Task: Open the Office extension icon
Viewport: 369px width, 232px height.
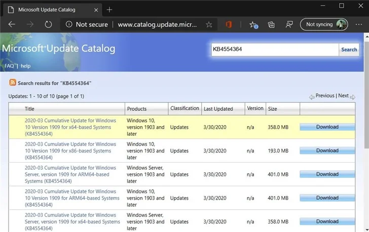Action: (229, 24)
